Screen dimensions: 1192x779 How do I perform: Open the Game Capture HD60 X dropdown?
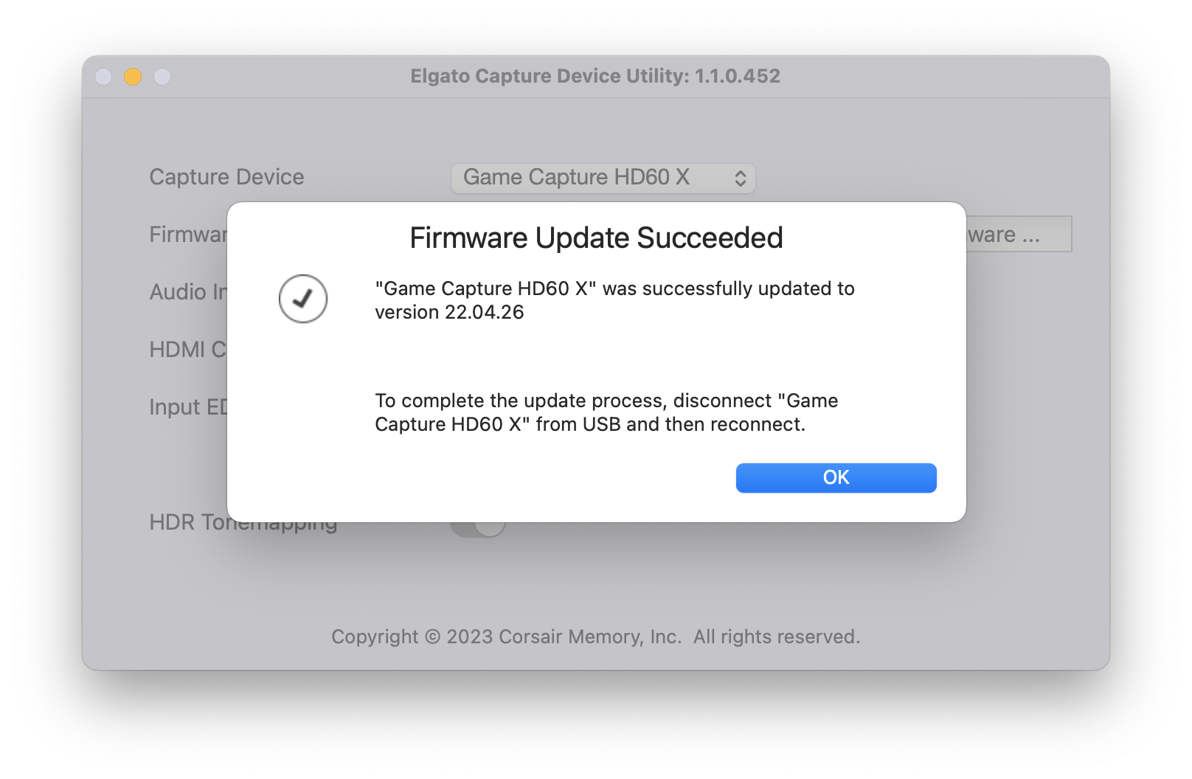(x=603, y=178)
